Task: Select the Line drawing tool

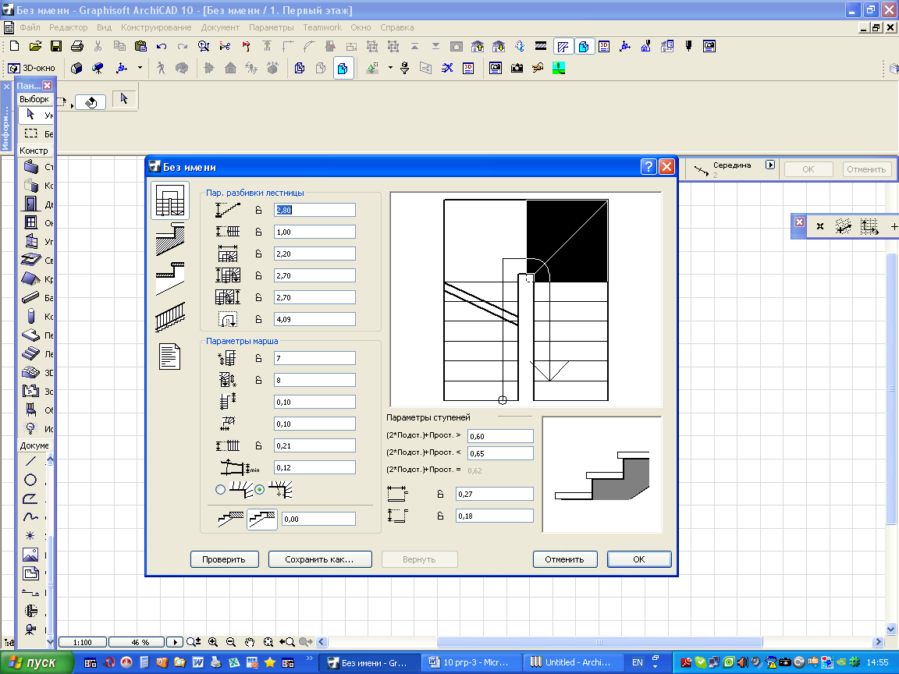Action: pyautogui.click(x=31, y=461)
